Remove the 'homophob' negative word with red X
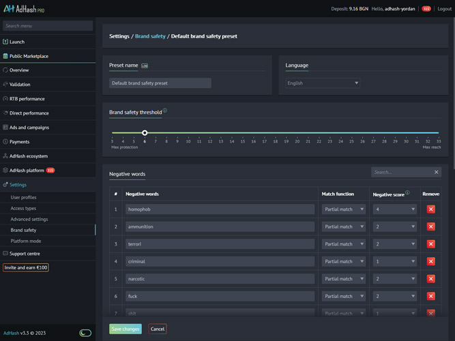This screenshot has height=341, width=455. (x=430, y=209)
